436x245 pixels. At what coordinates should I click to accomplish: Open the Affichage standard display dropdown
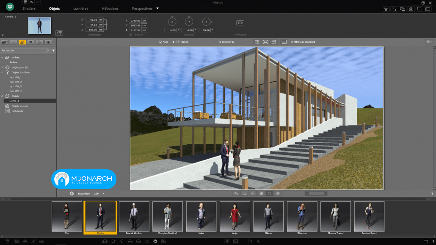[303, 42]
